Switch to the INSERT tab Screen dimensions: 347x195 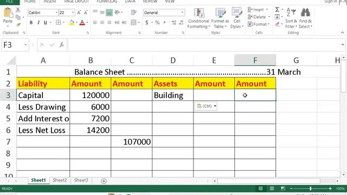(50, 2)
